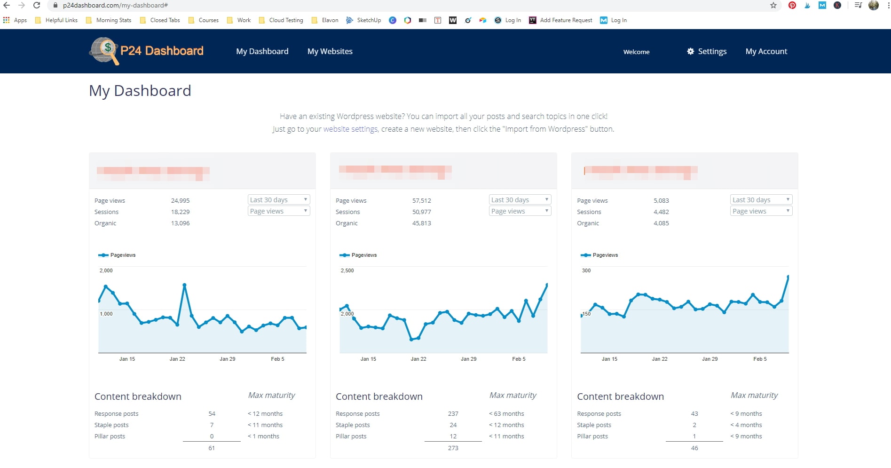Click the P24 Dashboard logo
This screenshot has width=891, height=468.
point(146,51)
